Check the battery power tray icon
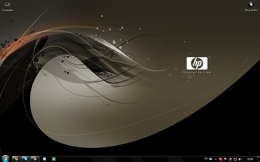This screenshot has width=260, height=162. pyautogui.click(x=230, y=159)
